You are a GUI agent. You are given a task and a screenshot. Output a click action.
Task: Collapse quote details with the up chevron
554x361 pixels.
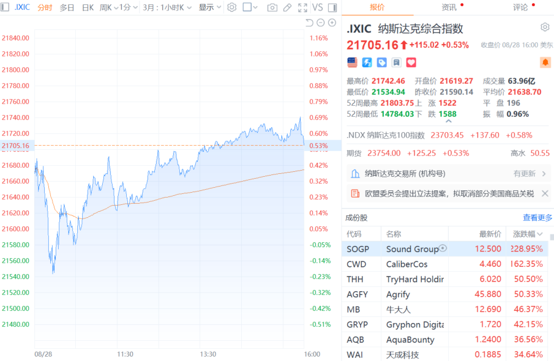(448, 121)
